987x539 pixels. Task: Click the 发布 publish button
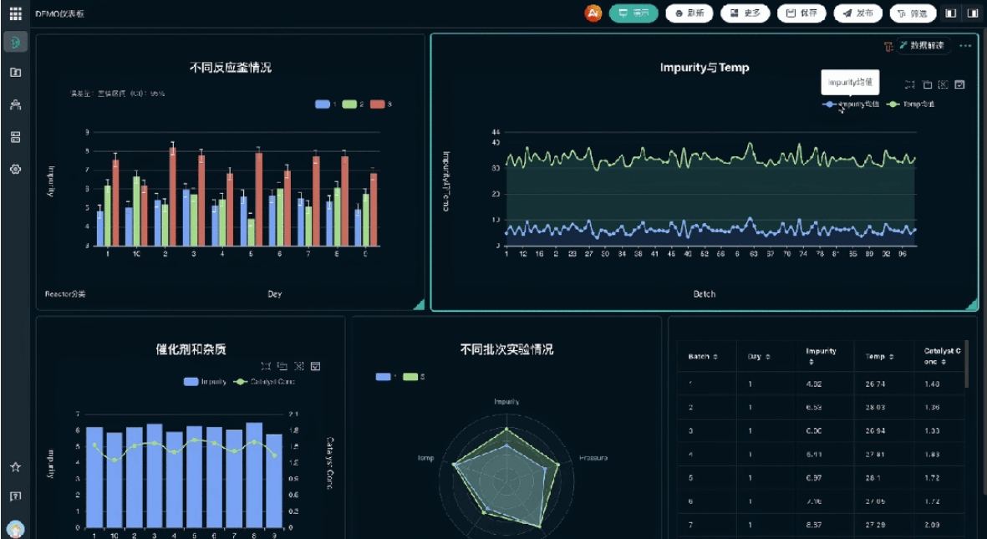[858, 13]
